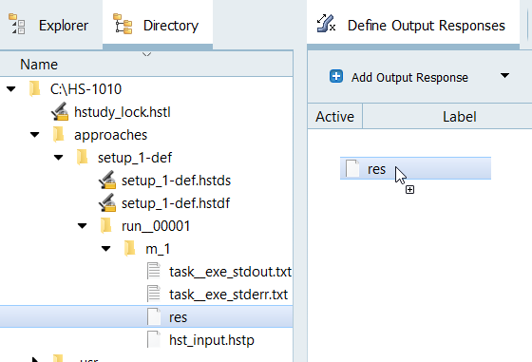Click the blue plus Add Output Response icon
This screenshot has width=532, height=362.
point(336,76)
